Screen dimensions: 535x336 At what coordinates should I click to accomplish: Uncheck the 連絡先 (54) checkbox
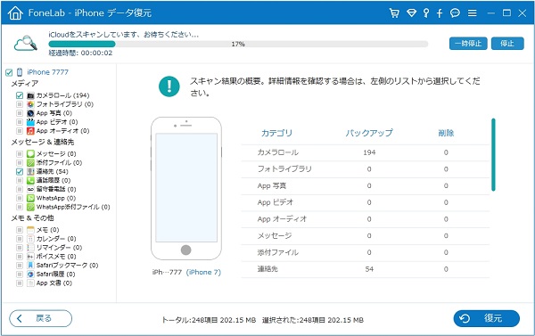coord(20,172)
